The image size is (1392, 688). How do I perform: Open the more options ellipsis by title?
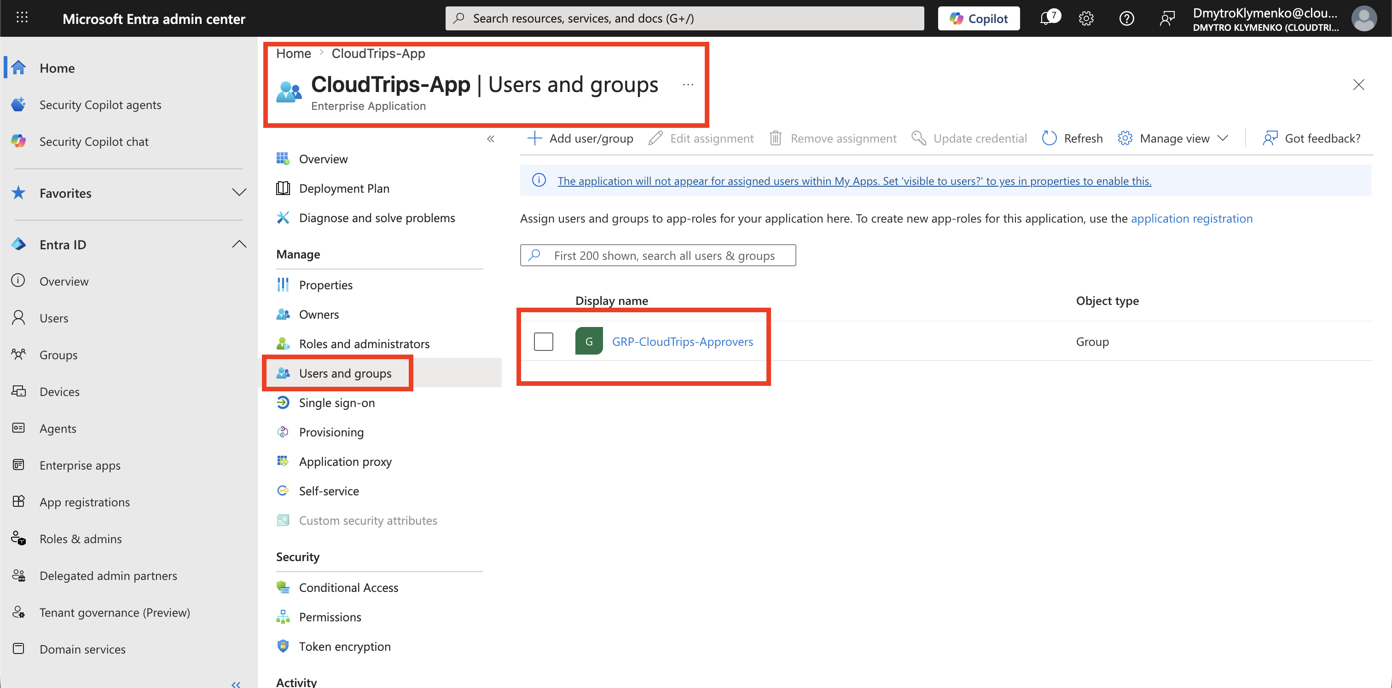(687, 85)
